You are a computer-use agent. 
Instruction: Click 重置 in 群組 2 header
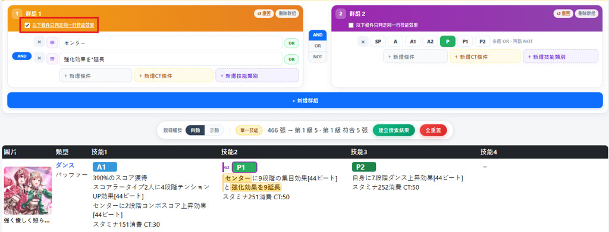click(x=564, y=14)
